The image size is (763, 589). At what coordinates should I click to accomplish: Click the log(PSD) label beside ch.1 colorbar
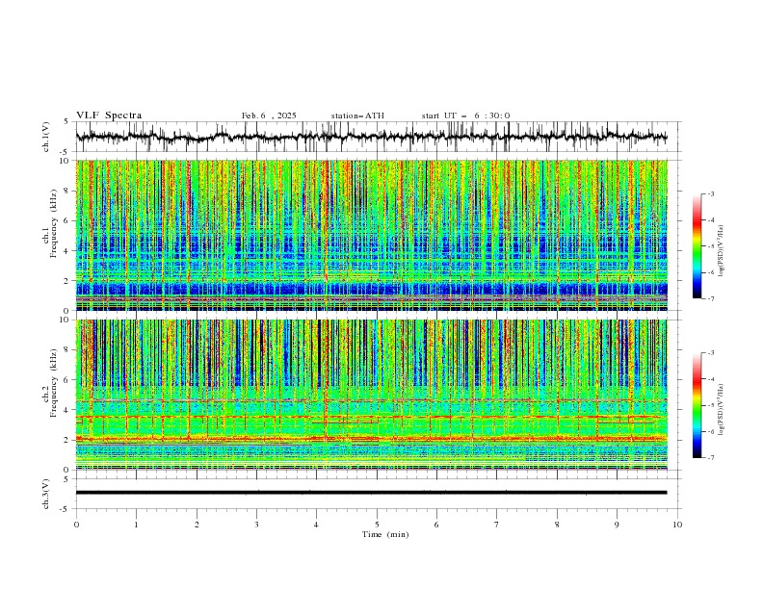tap(722, 251)
